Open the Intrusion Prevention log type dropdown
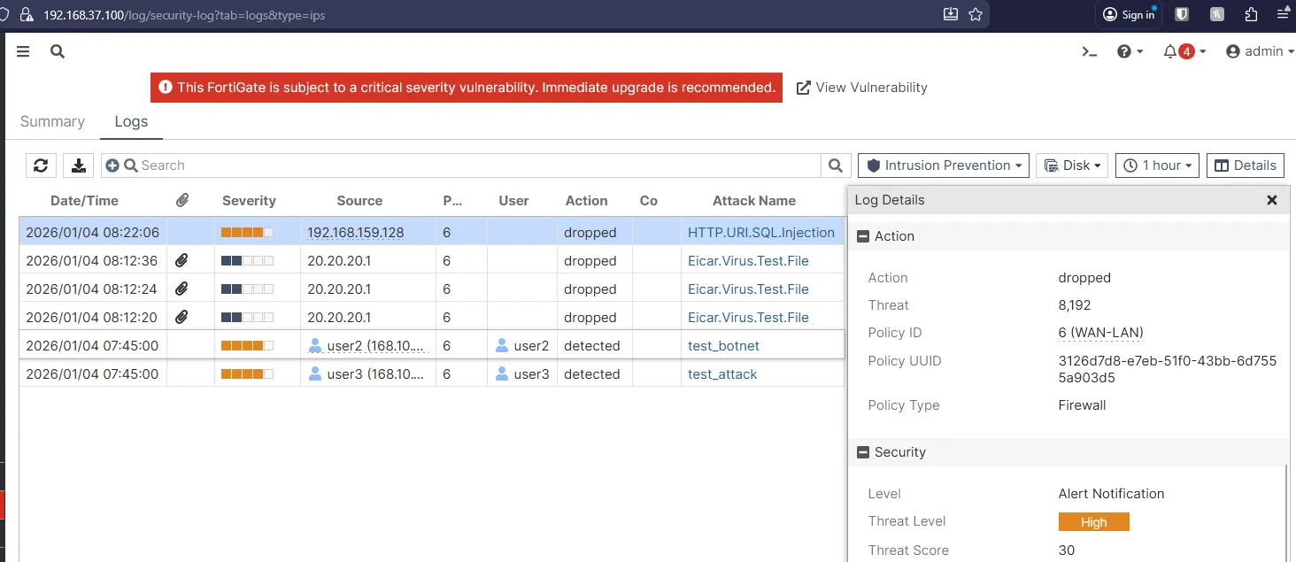 [x=942, y=165]
